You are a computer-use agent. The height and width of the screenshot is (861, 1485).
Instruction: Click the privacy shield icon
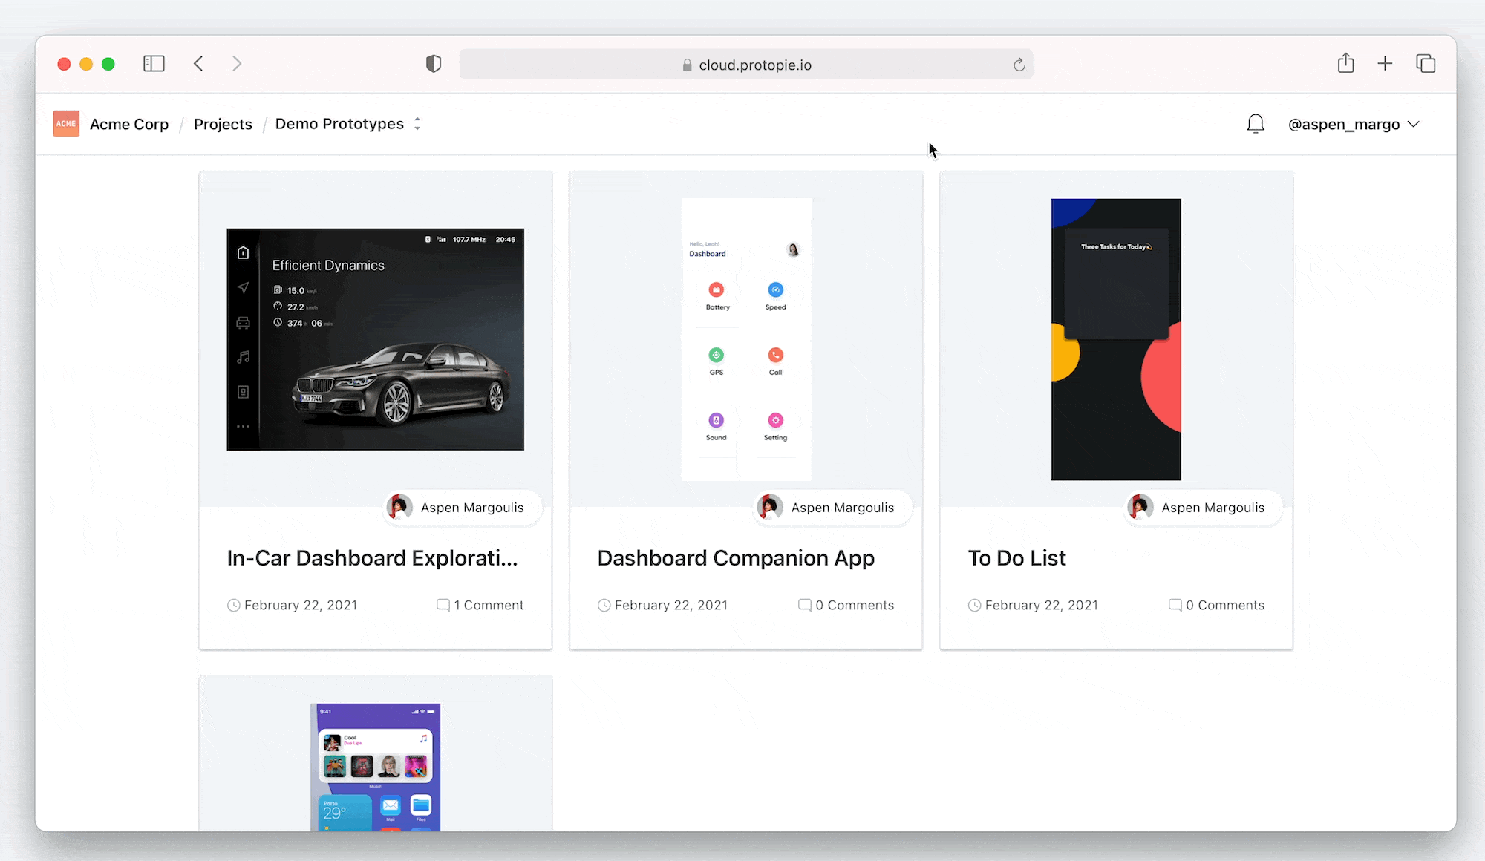pos(434,64)
